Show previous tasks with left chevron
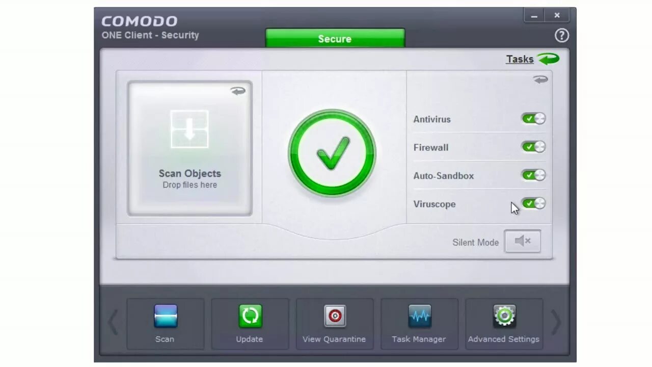 pos(113,322)
